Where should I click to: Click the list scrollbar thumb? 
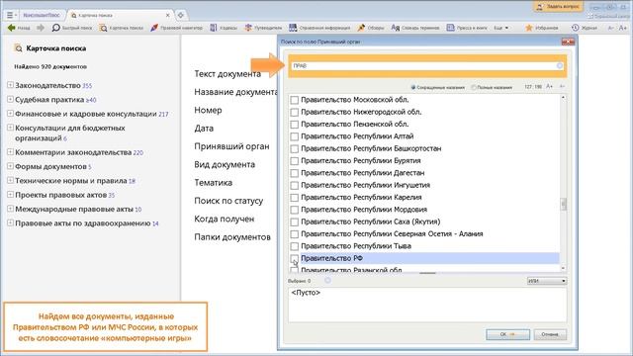563,204
